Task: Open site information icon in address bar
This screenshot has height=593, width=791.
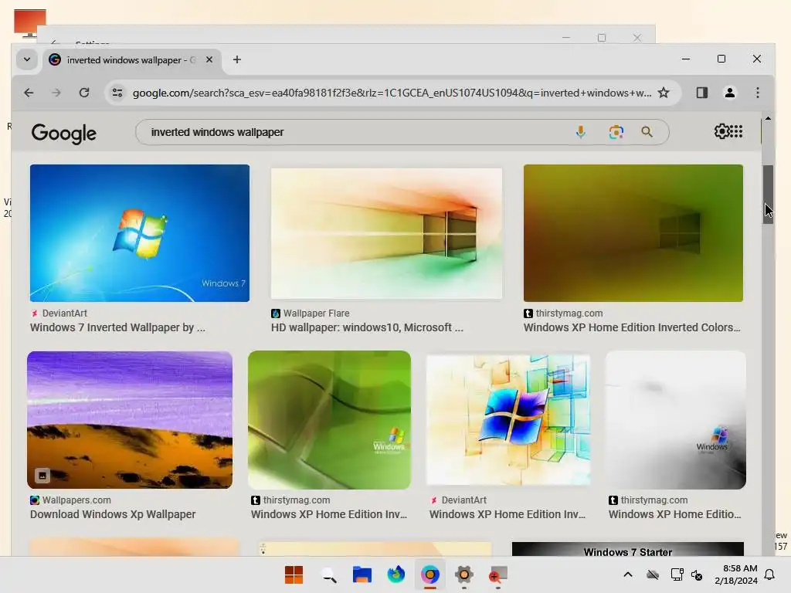Action: pos(117,93)
